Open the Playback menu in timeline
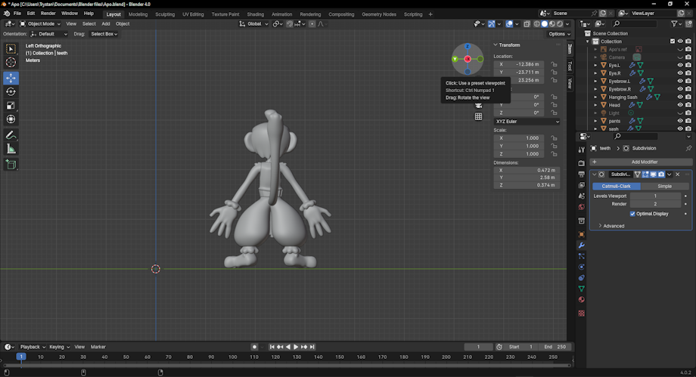 tap(33, 347)
